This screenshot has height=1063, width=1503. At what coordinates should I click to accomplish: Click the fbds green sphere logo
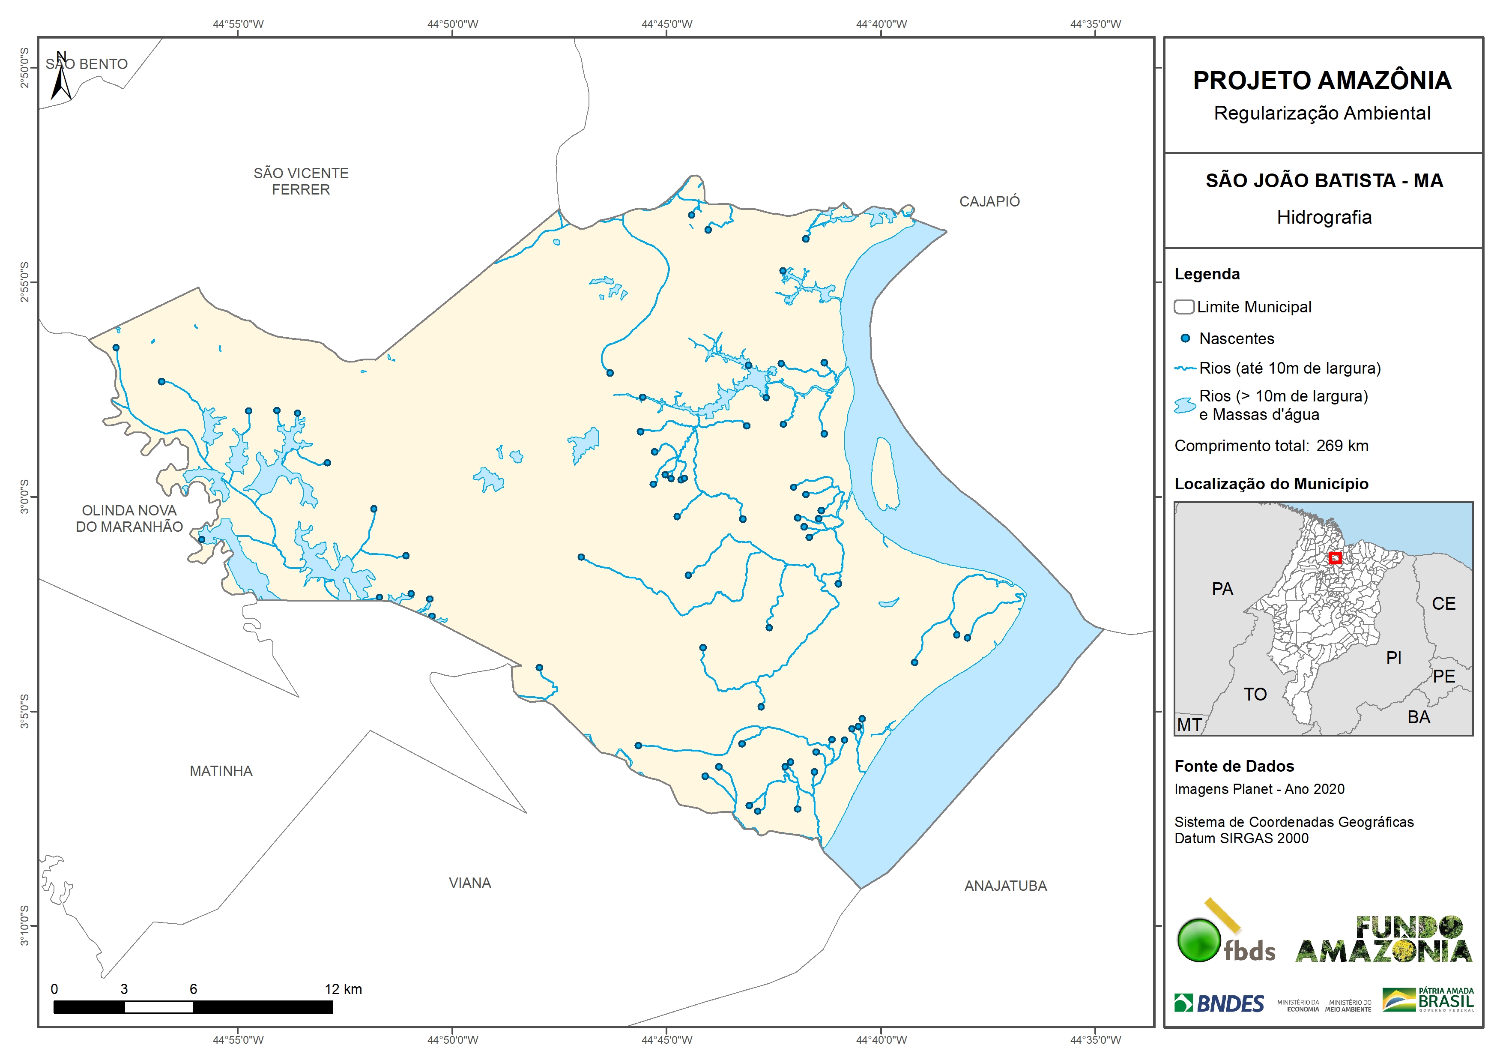tap(1199, 940)
